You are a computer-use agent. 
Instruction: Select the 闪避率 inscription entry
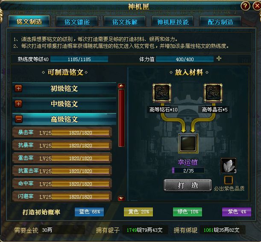[62, 197]
